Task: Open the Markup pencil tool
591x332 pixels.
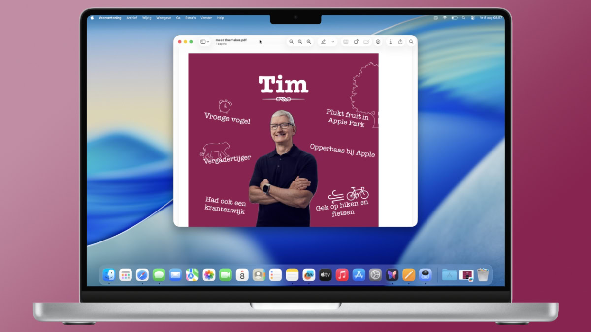Action: tap(324, 41)
